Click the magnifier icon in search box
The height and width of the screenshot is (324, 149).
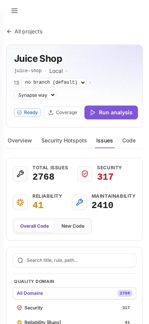[x=20, y=260]
